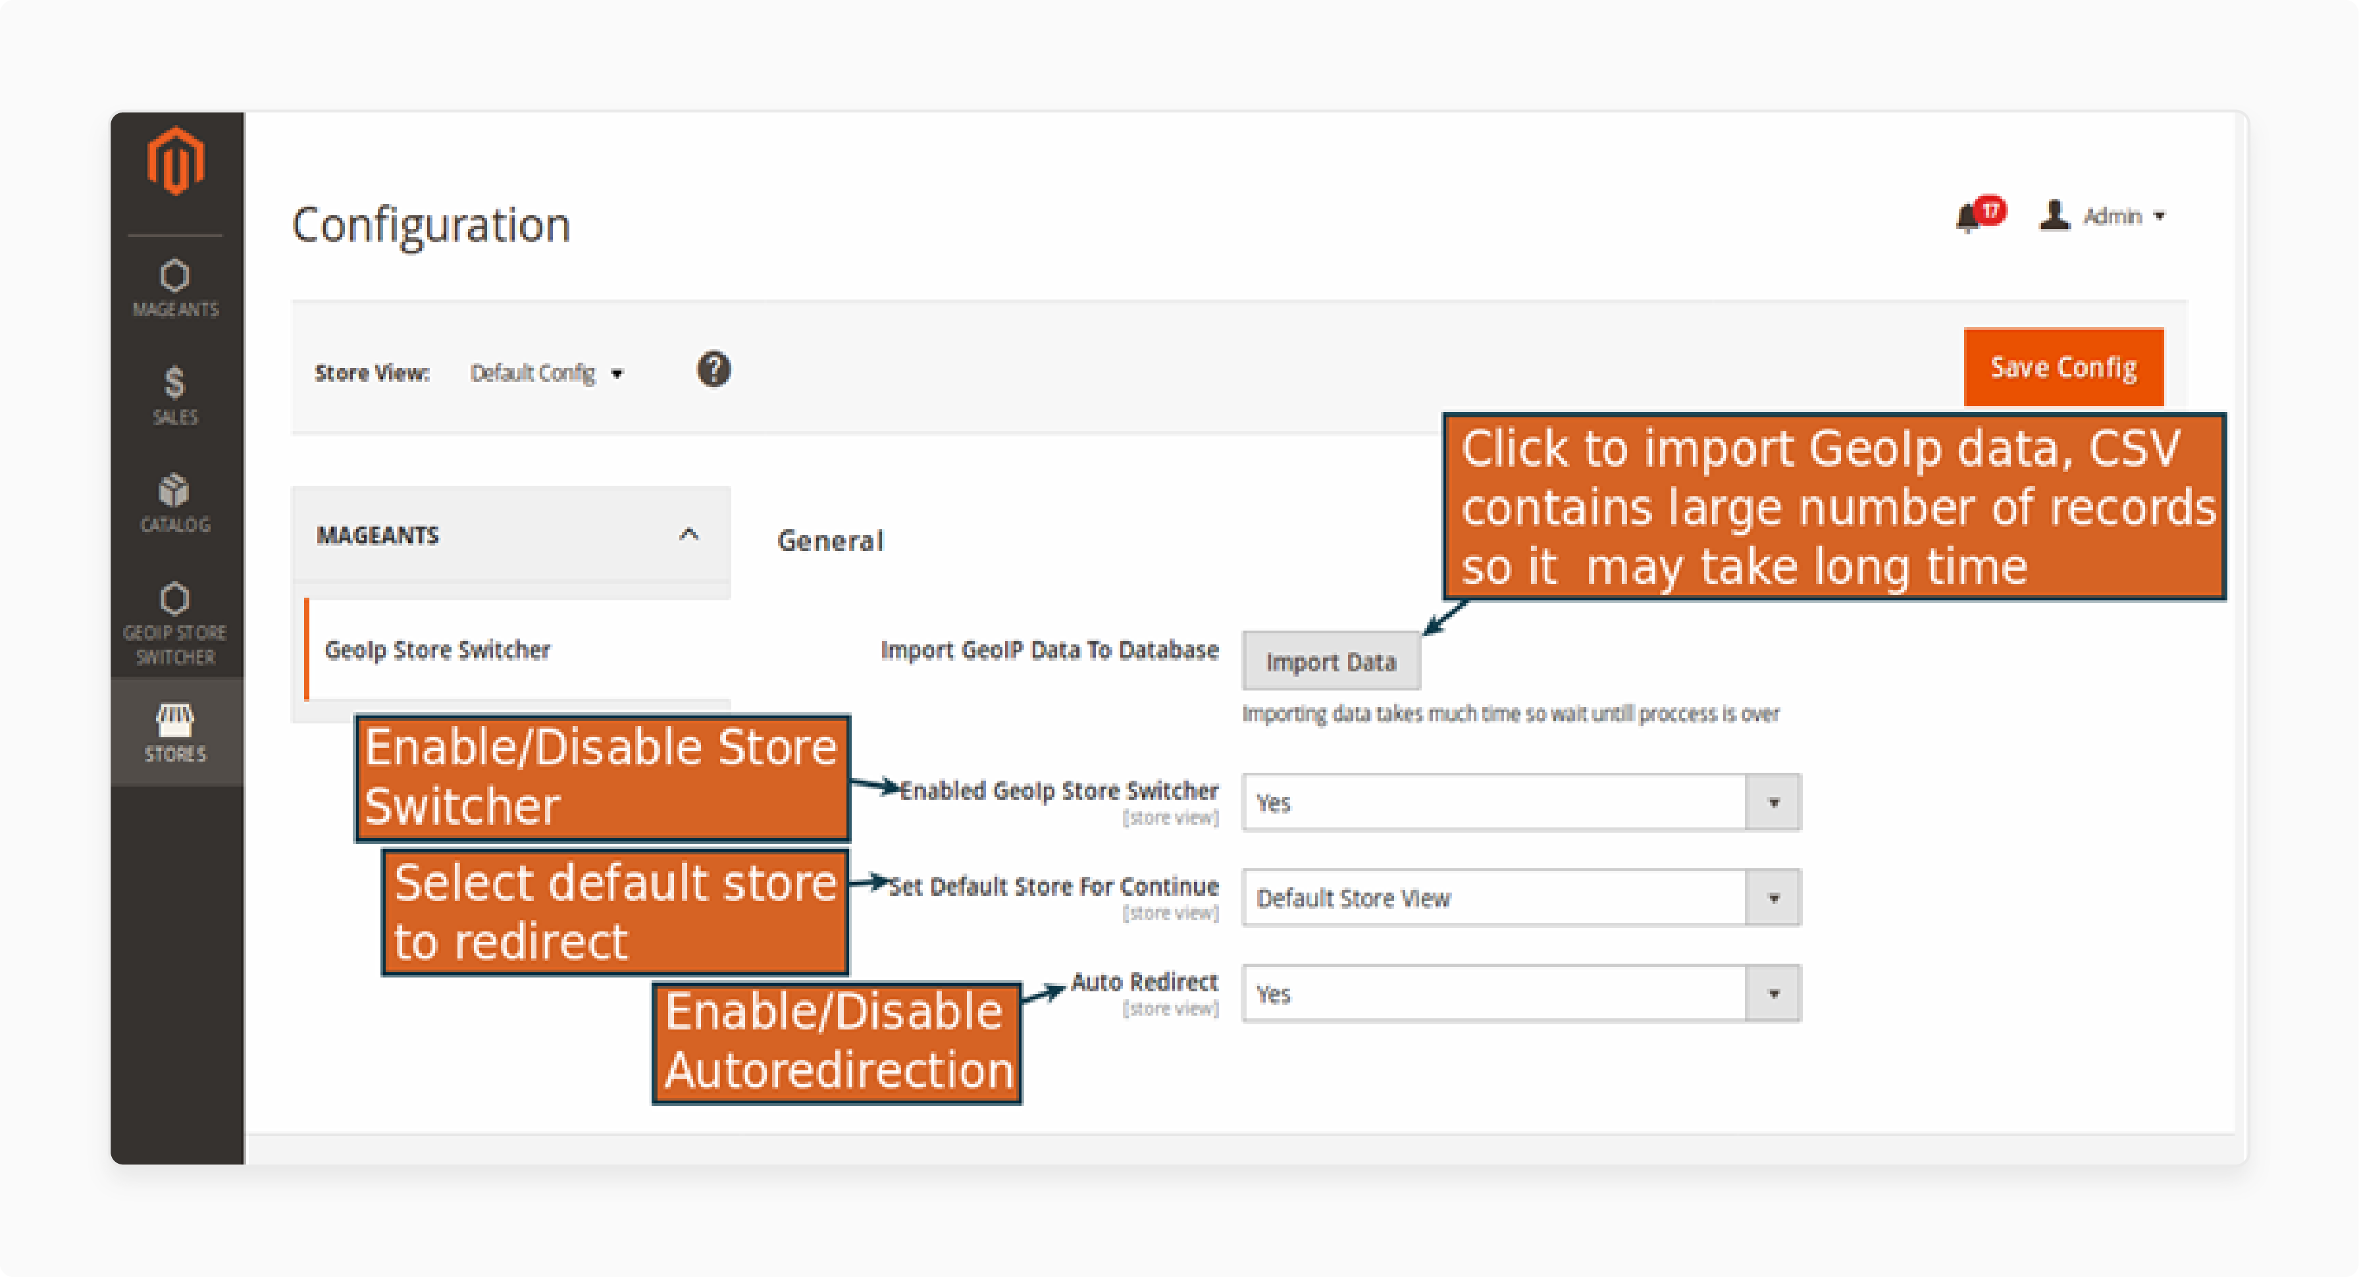Click the 'Auto Redirect' field label
The width and height of the screenshot is (2359, 1277).
pos(1145,982)
